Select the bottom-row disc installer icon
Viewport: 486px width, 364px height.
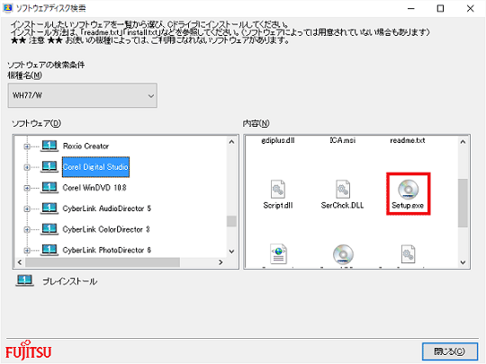(x=343, y=254)
